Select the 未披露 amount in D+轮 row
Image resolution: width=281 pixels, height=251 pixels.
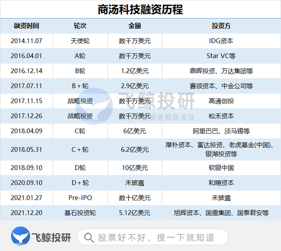134,183
